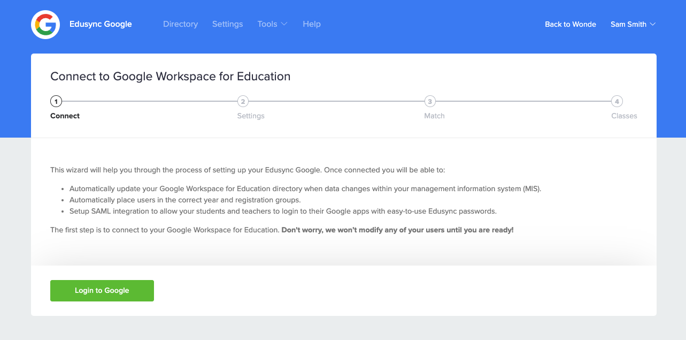The width and height of the screenshot is (686, 340).
Task: Select step 1 Connect circle indicator
Action: click(x=56, y=101)
